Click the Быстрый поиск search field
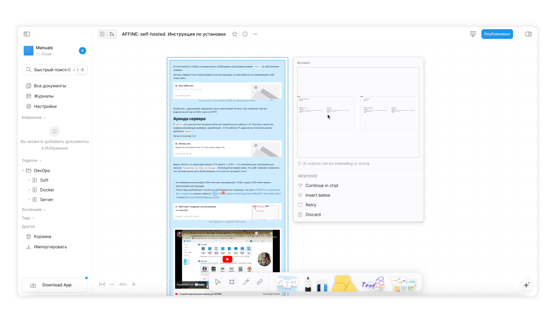Screen dimensions: 555x323 [49, 70]
